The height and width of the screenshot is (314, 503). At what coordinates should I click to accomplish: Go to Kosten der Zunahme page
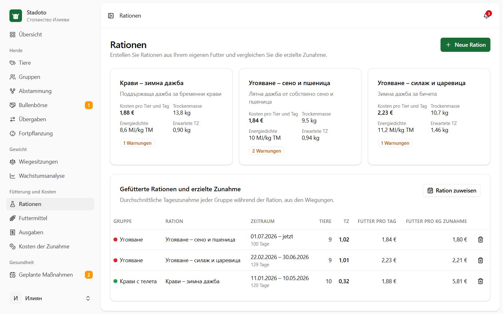coord(50,246)
